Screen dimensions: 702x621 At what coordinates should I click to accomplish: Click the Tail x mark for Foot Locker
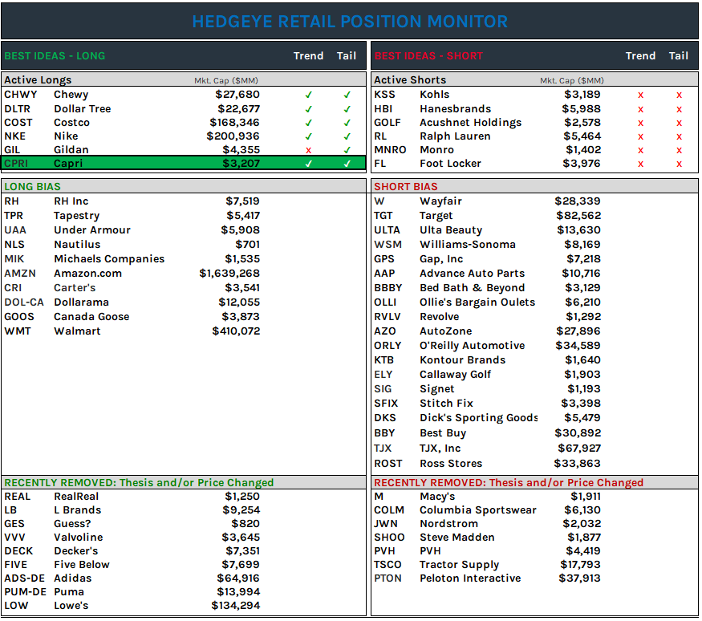pyautogui.click(x=679, y=163)
